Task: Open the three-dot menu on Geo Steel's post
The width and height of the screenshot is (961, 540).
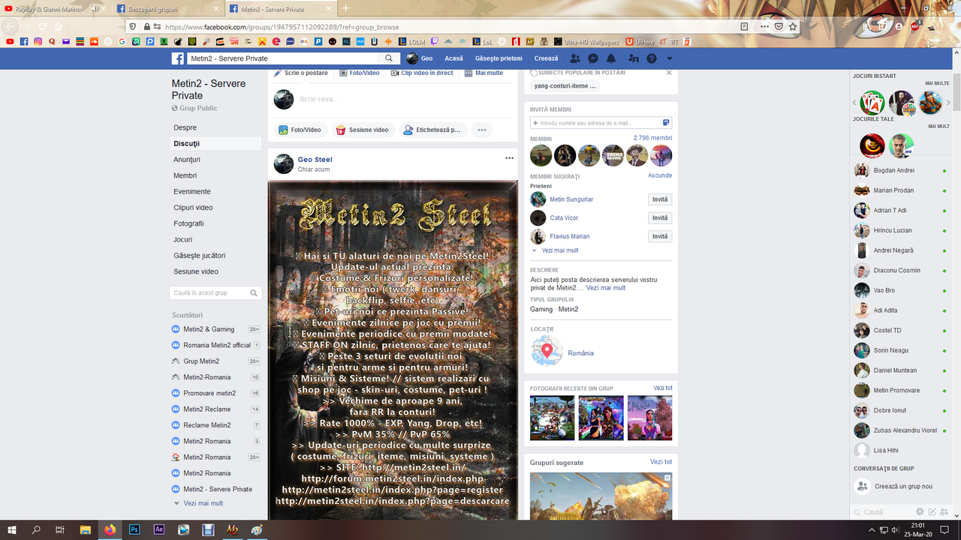Action: pyautogui.click(x=509, y=158)
